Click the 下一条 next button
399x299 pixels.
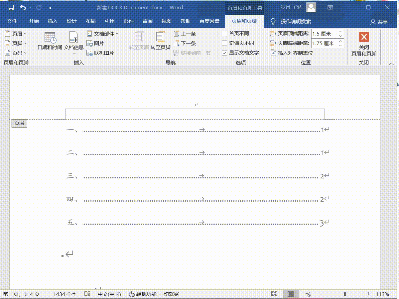coord(185,43)
